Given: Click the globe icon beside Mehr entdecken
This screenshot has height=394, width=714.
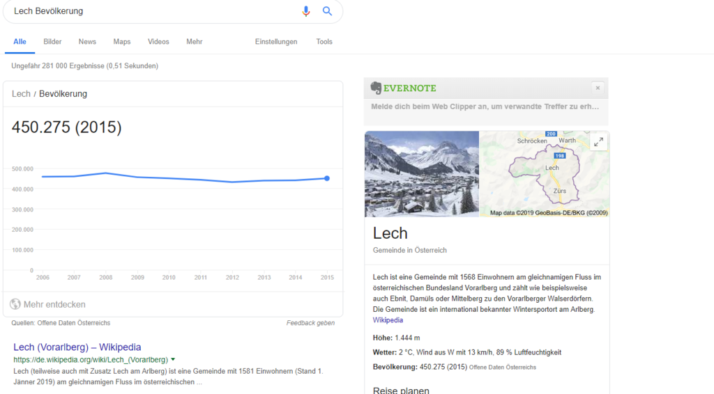Looking at the screenshot, I should (x=15, y=304).
